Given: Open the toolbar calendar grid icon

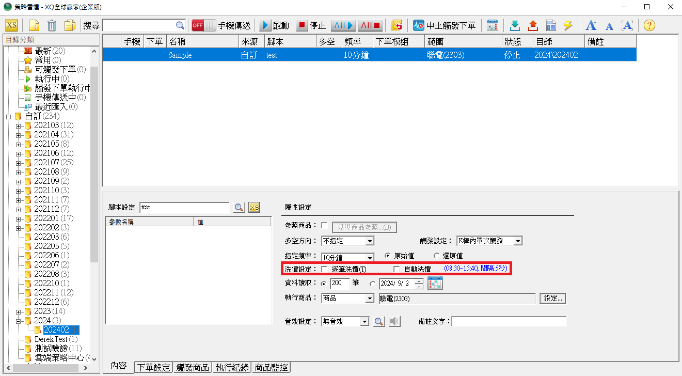Looking at the screenshot, I should [x=492, y=25].
